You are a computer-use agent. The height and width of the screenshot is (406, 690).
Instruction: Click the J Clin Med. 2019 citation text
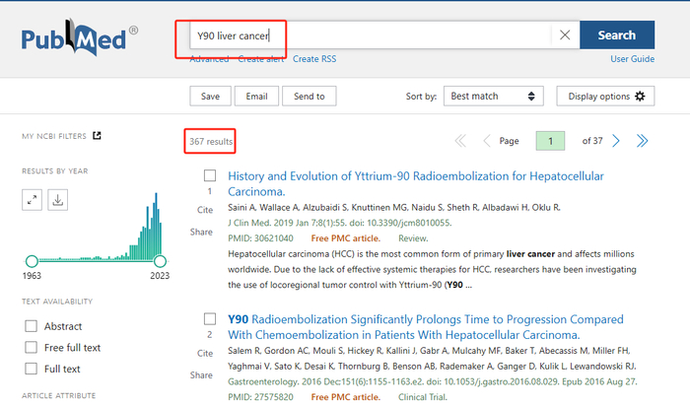click(340, 223)
